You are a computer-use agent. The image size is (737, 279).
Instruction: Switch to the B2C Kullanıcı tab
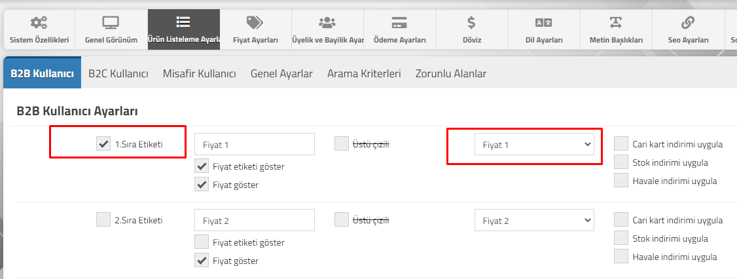(118, 74)
